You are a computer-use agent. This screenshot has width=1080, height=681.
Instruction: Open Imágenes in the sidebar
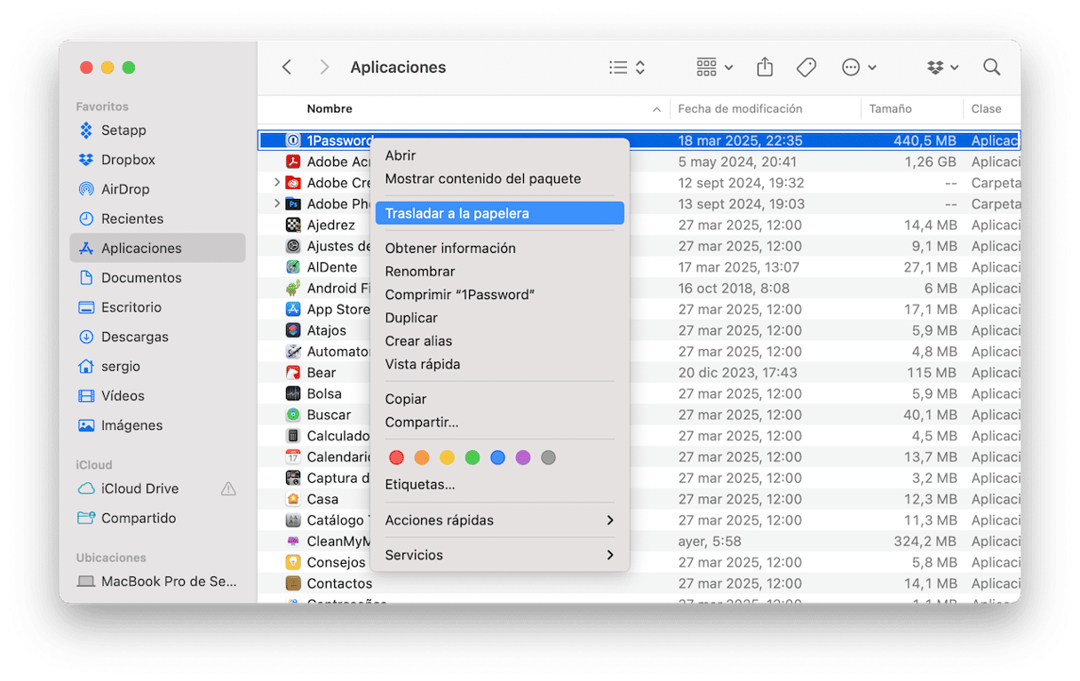pyautogui.click(x=157, y=425)
